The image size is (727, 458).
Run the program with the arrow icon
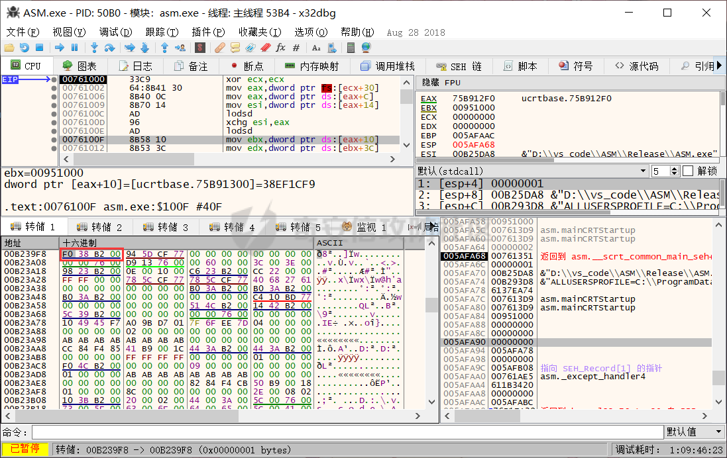tap(60, 48)
